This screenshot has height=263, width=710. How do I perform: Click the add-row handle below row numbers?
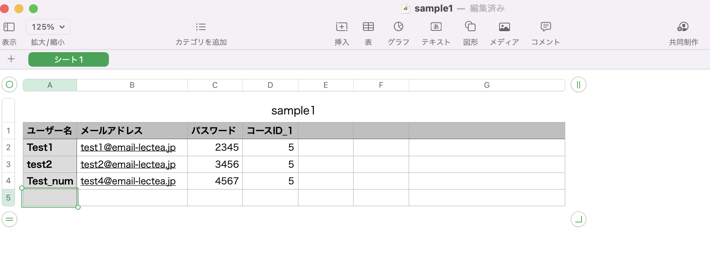click(9, 219)
